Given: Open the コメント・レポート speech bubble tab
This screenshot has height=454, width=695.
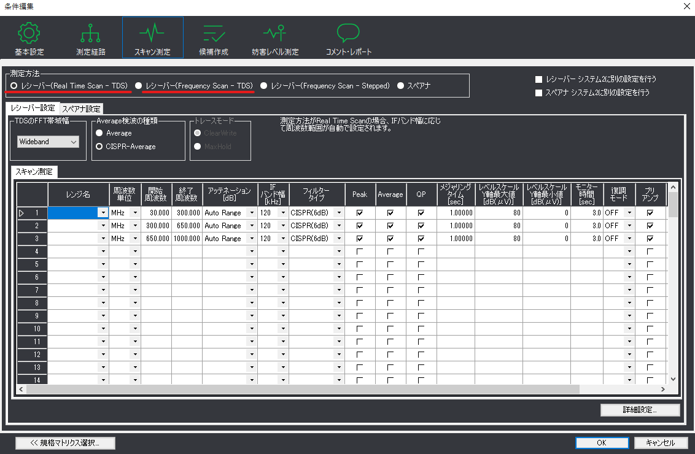Looking at the screenshot, I should point(348,39).
